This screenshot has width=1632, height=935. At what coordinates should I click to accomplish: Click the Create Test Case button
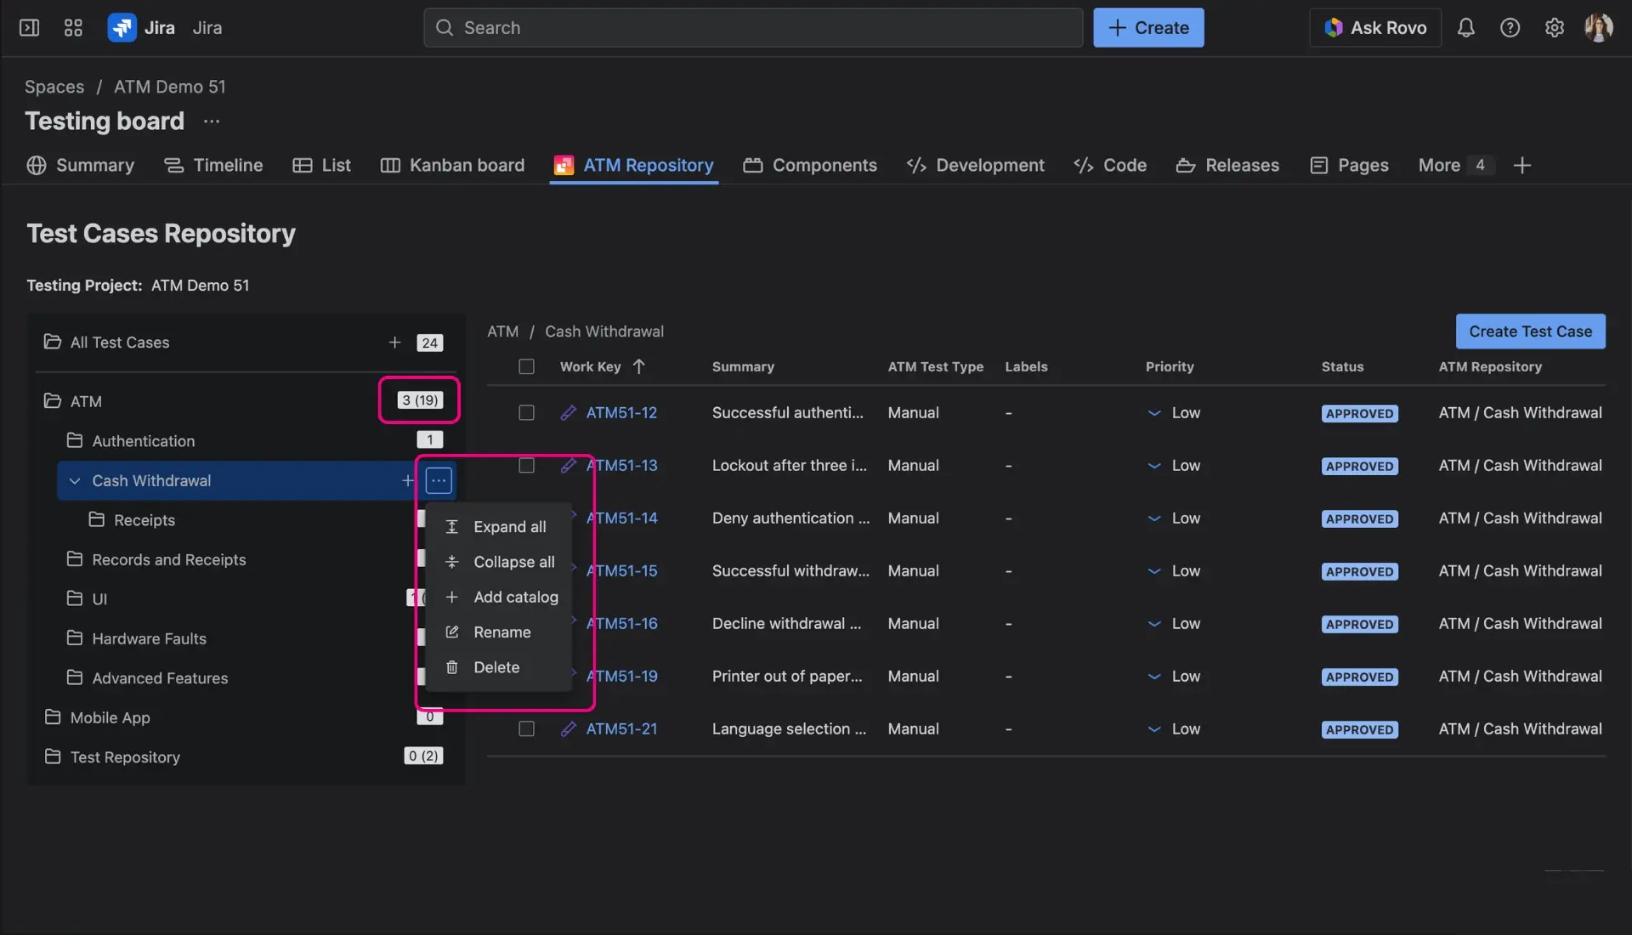point(1530,331)
